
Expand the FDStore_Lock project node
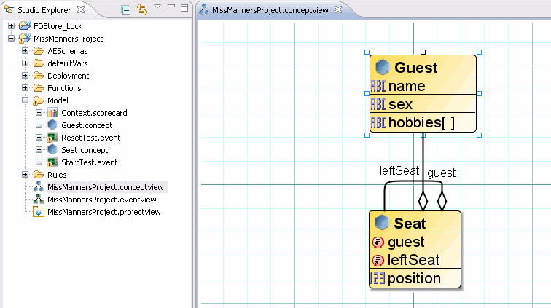pyautogui.click(x=11, y=26)
